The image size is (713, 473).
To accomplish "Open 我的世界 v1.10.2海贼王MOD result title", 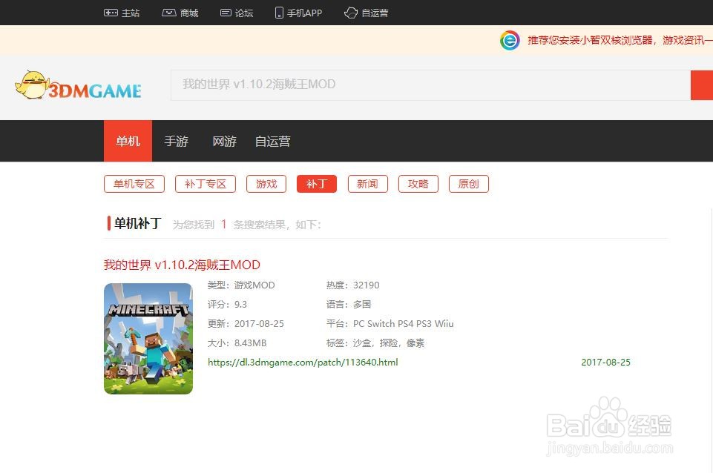I will point(182,265).
